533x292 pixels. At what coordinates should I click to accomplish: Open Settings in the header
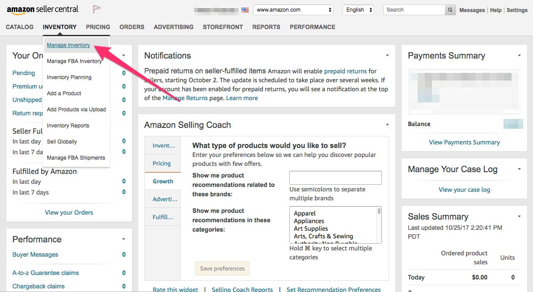coord(517,10)
